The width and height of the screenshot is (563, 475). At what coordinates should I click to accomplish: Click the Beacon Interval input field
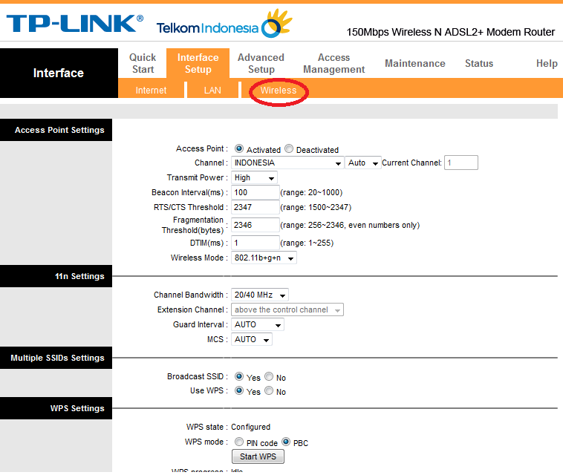point(255,193)
